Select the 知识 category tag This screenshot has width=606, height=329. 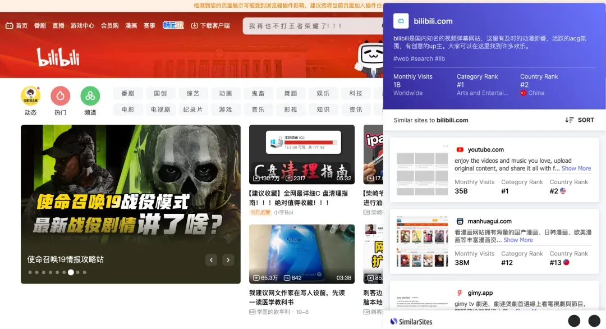click(323, 110)
